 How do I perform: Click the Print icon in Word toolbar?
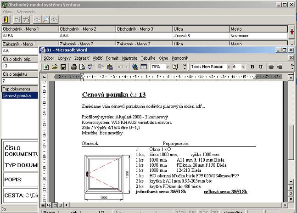pyautogui.click(x=73, y=67)
